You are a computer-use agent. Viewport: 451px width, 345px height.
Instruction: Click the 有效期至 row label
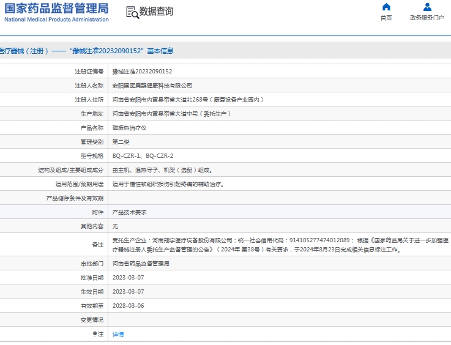point(92,306)
